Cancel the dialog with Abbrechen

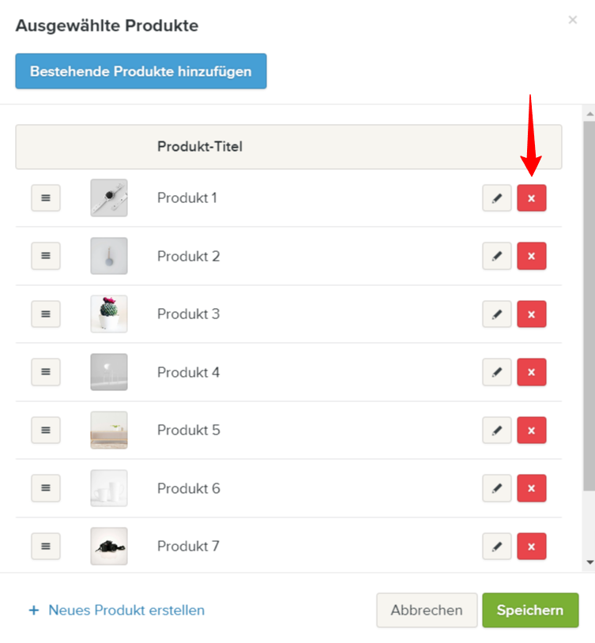427,610
